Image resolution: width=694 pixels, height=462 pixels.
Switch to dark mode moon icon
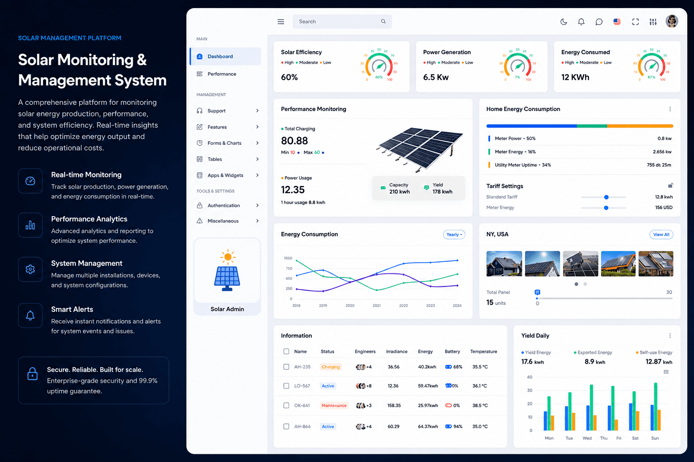(x=563, y=22)
